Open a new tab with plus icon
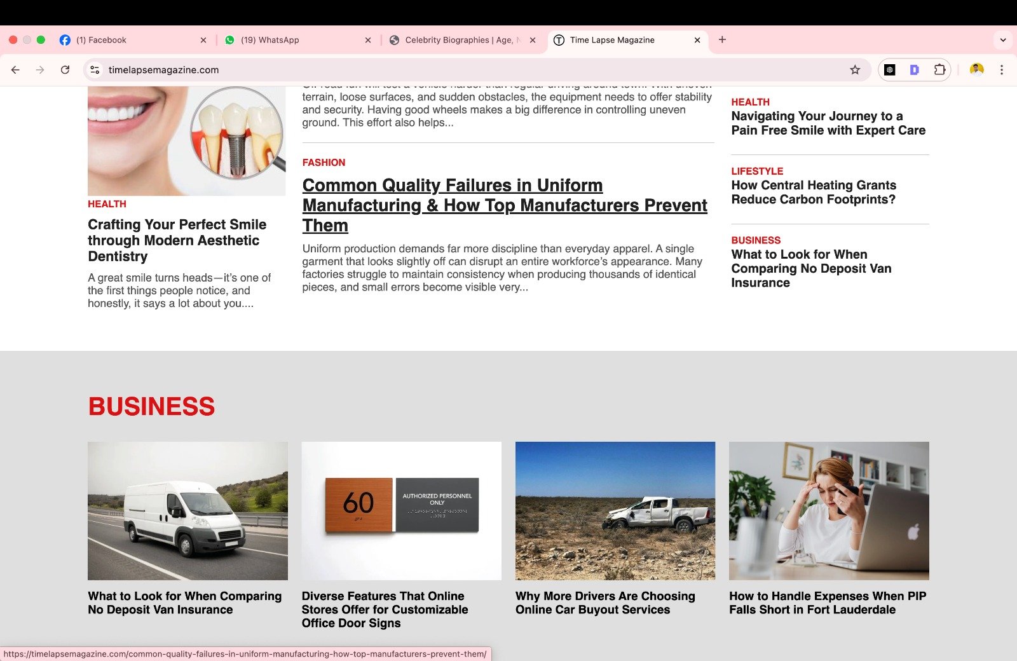This screenshot has height=661, width=1017. coord(722,39)
